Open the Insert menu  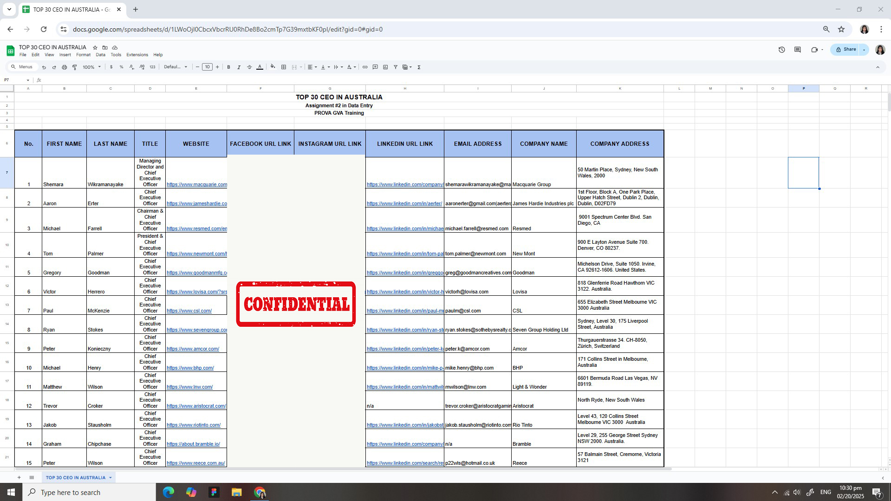pyautogui.click(x=65, y=55)
